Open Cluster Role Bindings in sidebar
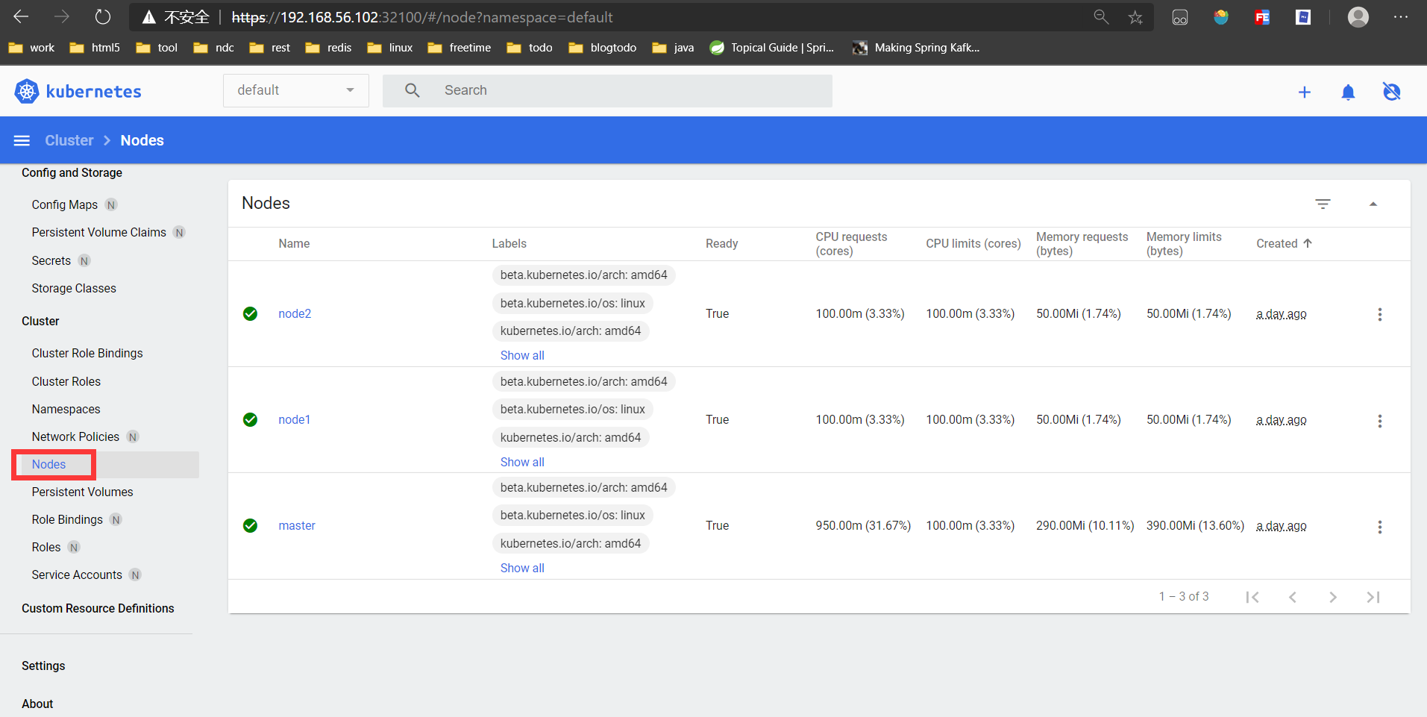Viewport: 1427px width, 717px height. click(x=87, y=353)
